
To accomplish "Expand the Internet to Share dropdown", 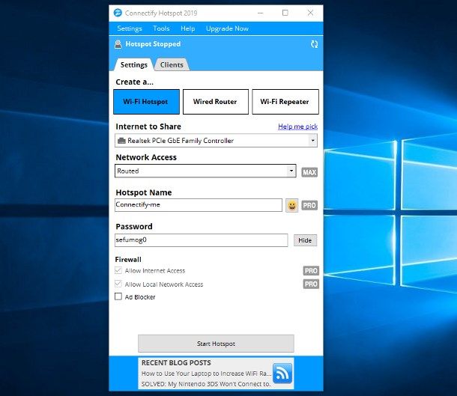I will click(312, 141).
